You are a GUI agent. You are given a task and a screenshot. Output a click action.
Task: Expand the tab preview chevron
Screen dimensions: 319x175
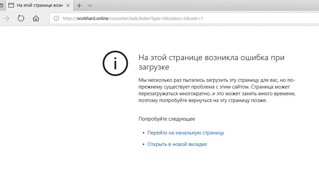(90, 5)
